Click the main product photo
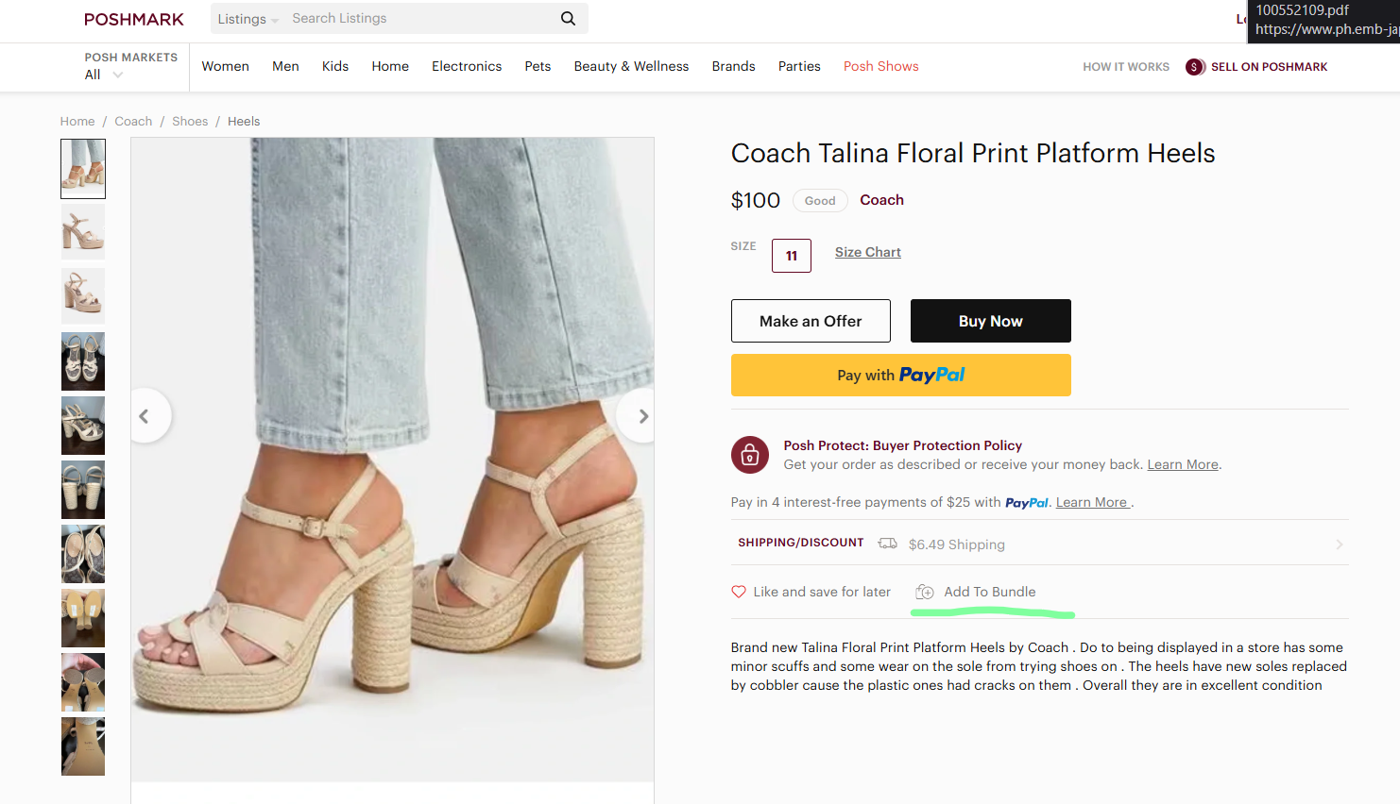1400x804 pixels. pyautogui.click(x=392, y=460)
